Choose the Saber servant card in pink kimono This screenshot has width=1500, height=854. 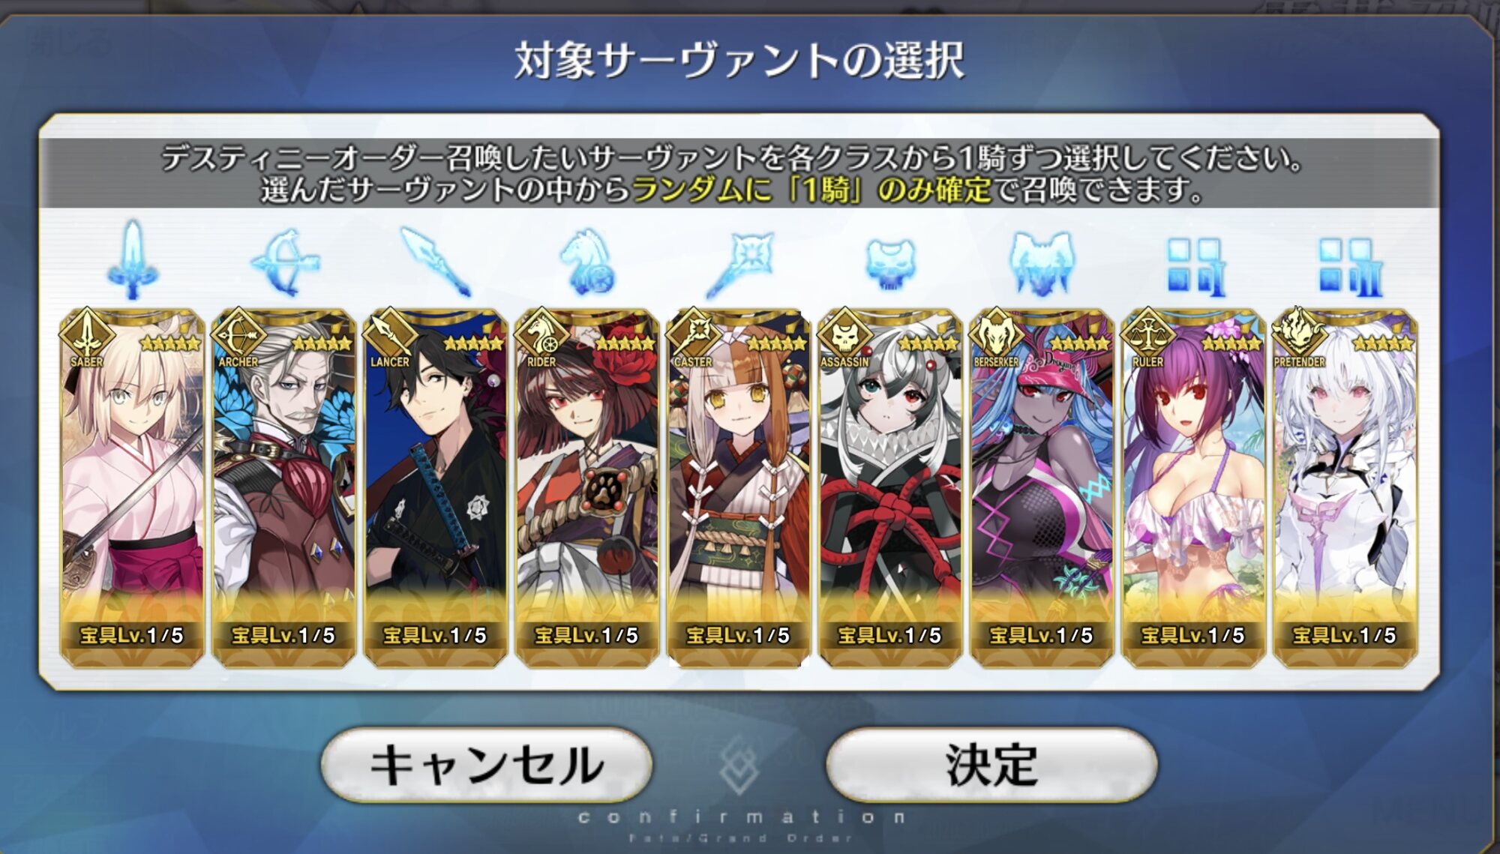(x=132, y=487)
